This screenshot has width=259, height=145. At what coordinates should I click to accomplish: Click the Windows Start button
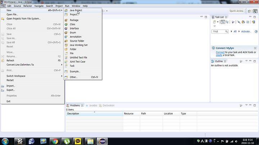(5, 141)
